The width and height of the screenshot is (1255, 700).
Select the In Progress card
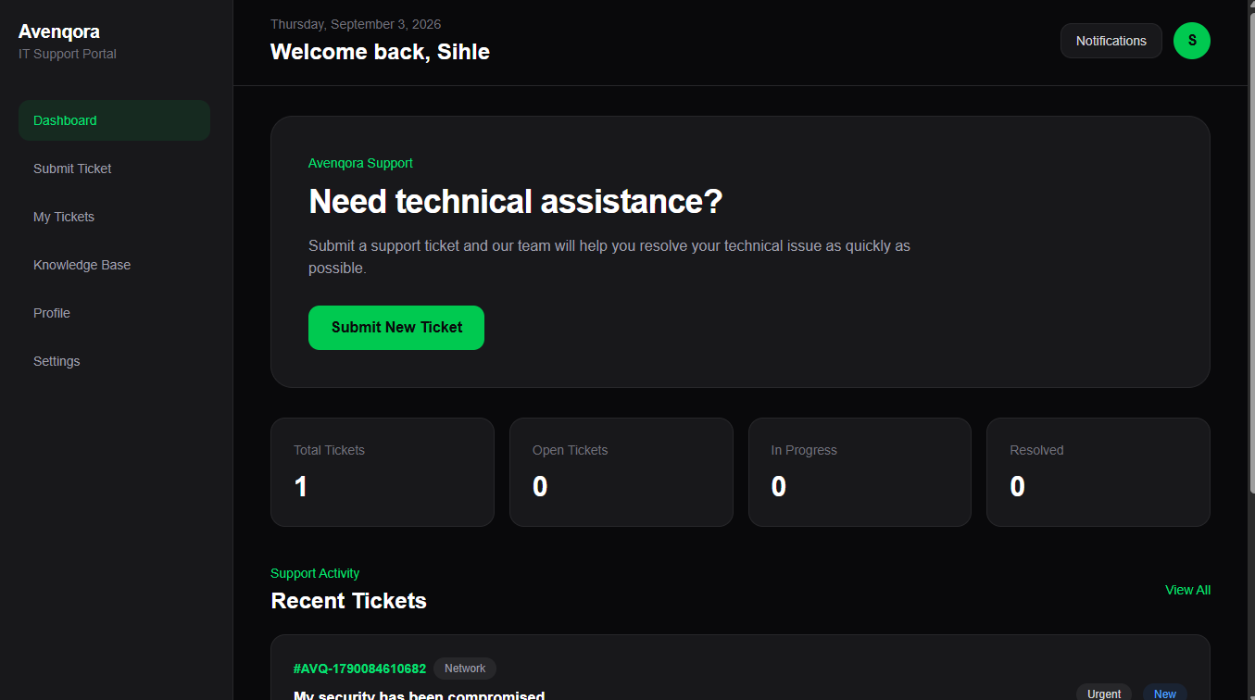coord(860,472)
